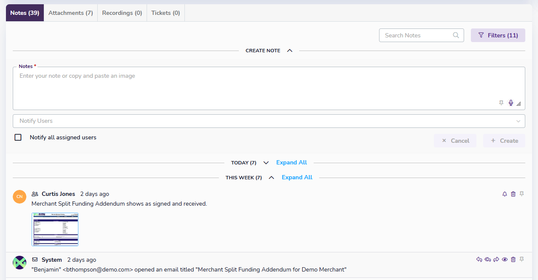The width and height of the screenshot is (538, 280).
Task: Switch to the Notes (39) tab
Action: click(x=25, y=13)
